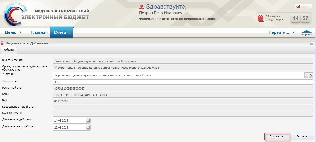Click the Дата начала действия date field
The width and height of the screenshot is (316, 142).
click(x=69, y=121)
